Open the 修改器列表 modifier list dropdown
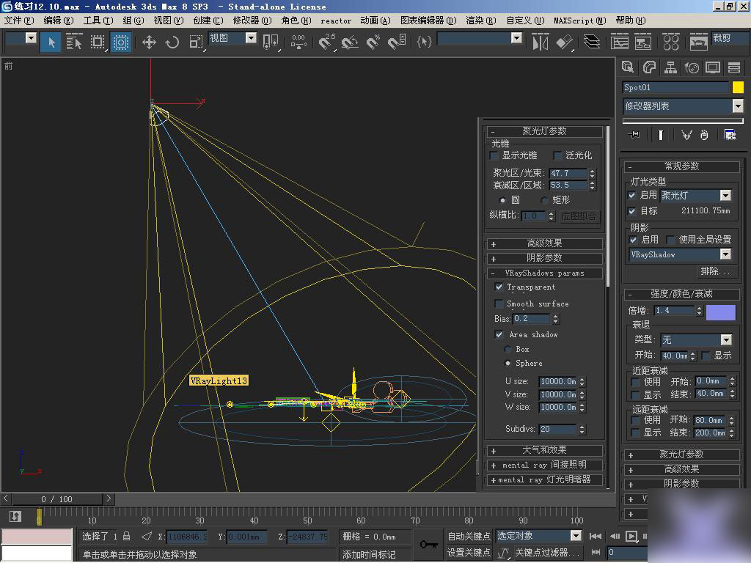Viewport: 751px width, 563px height. (x=737, y=106)
